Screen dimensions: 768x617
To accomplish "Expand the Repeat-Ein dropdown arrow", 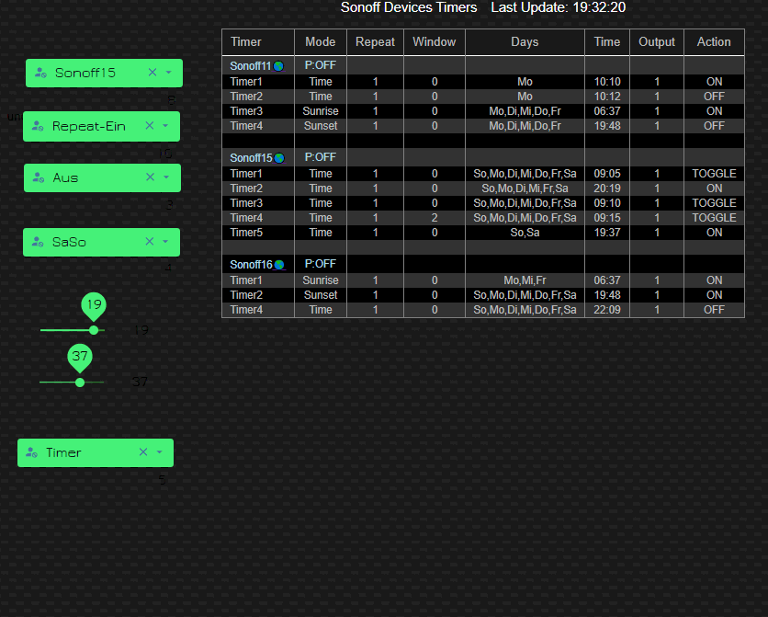I will point(165,126).
